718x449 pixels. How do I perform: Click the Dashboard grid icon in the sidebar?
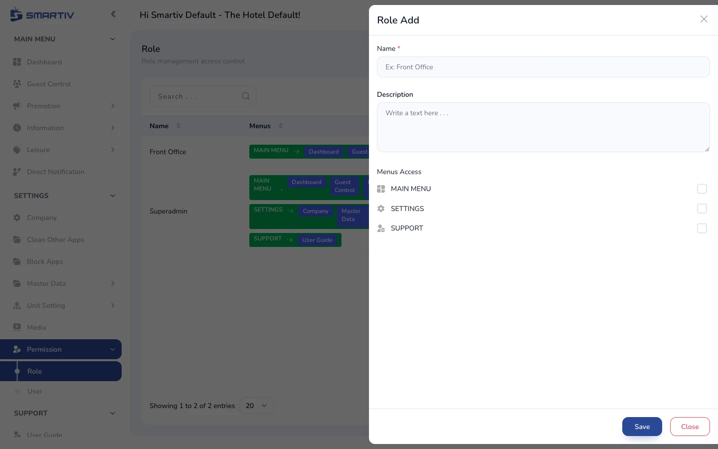point(17,62)
